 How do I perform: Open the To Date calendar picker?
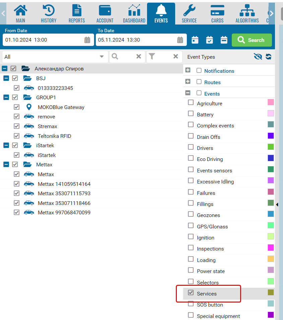[180, 40]
